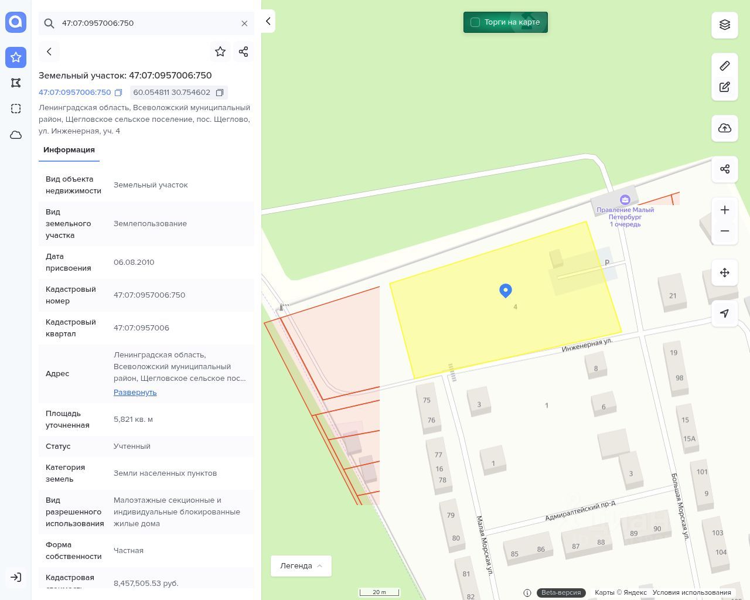Click the login arrow icon in sidebar
750x600 pixels.
tap(16, 577)
